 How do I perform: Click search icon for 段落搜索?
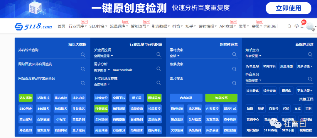(x=234, y=69)
